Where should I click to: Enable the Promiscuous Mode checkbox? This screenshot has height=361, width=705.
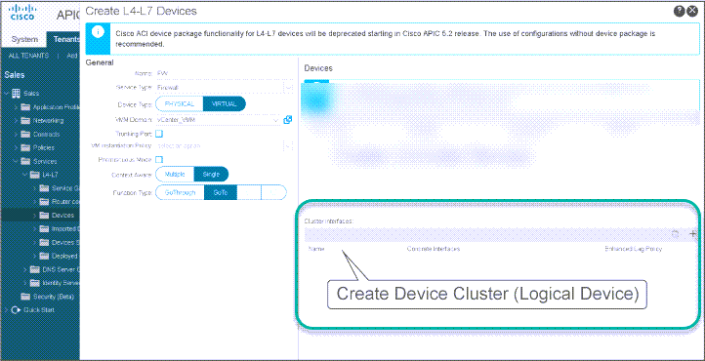pyautogui.click(x=159, y=160)
